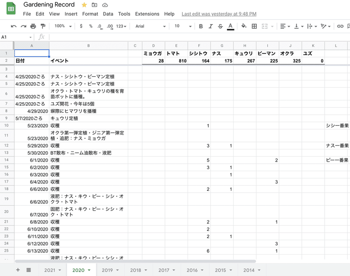
Task: Click the Undo icon
Action: pos(14,26)
